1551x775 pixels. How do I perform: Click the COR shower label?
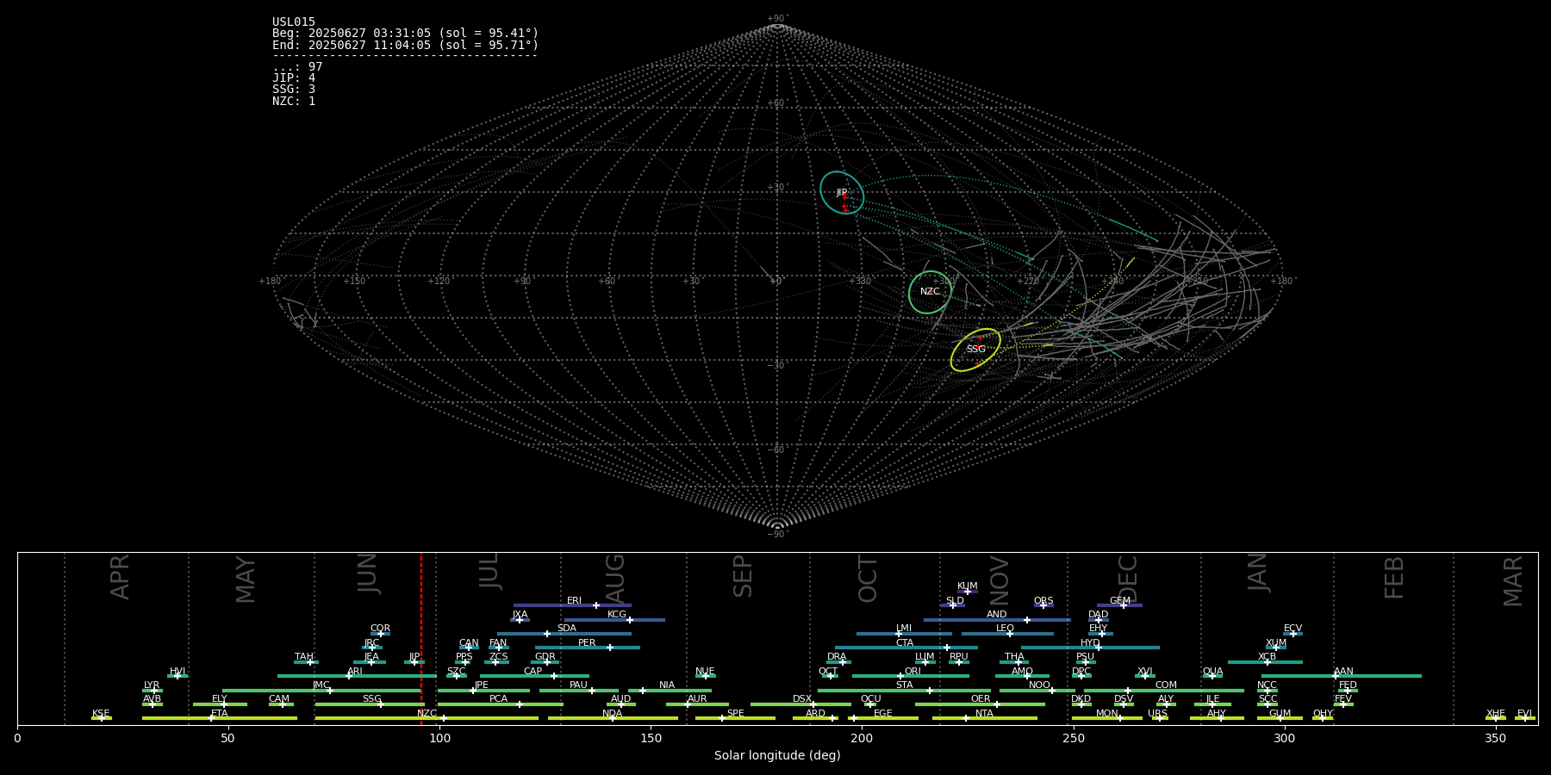tap(380, 629)
